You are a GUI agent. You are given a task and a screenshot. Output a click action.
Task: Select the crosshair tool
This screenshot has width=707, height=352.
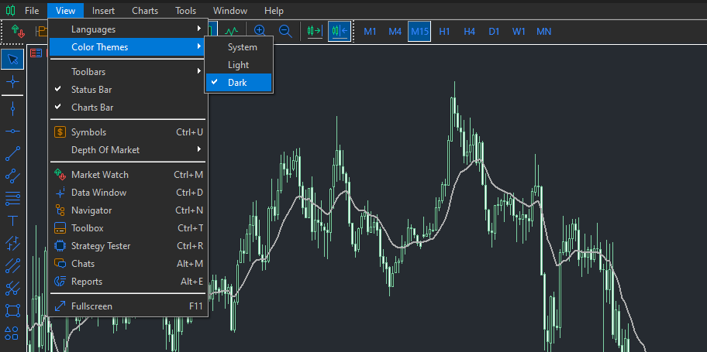(x=12, y=81)
